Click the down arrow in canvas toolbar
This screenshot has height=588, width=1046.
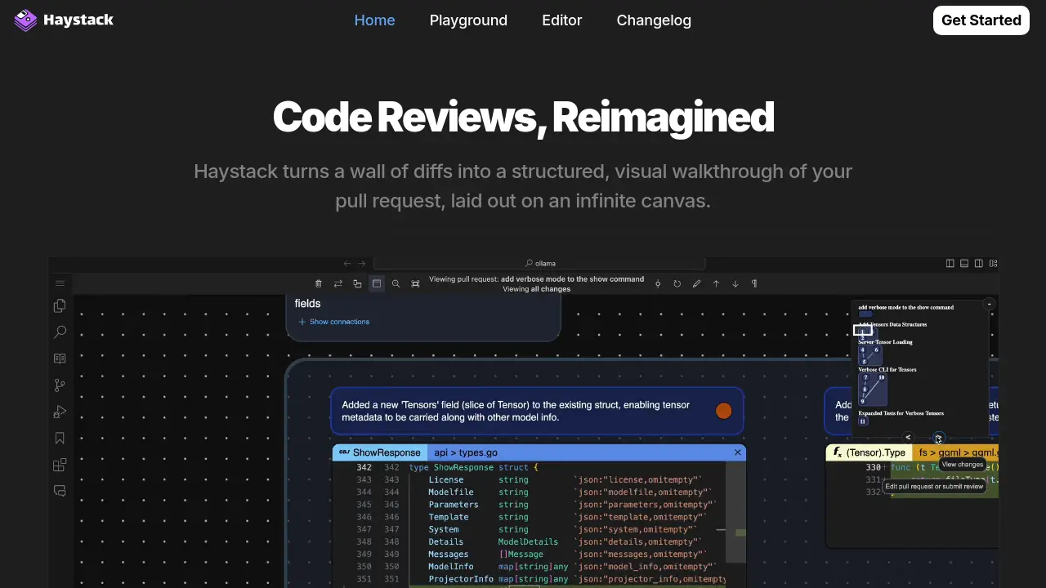(735, 283)
